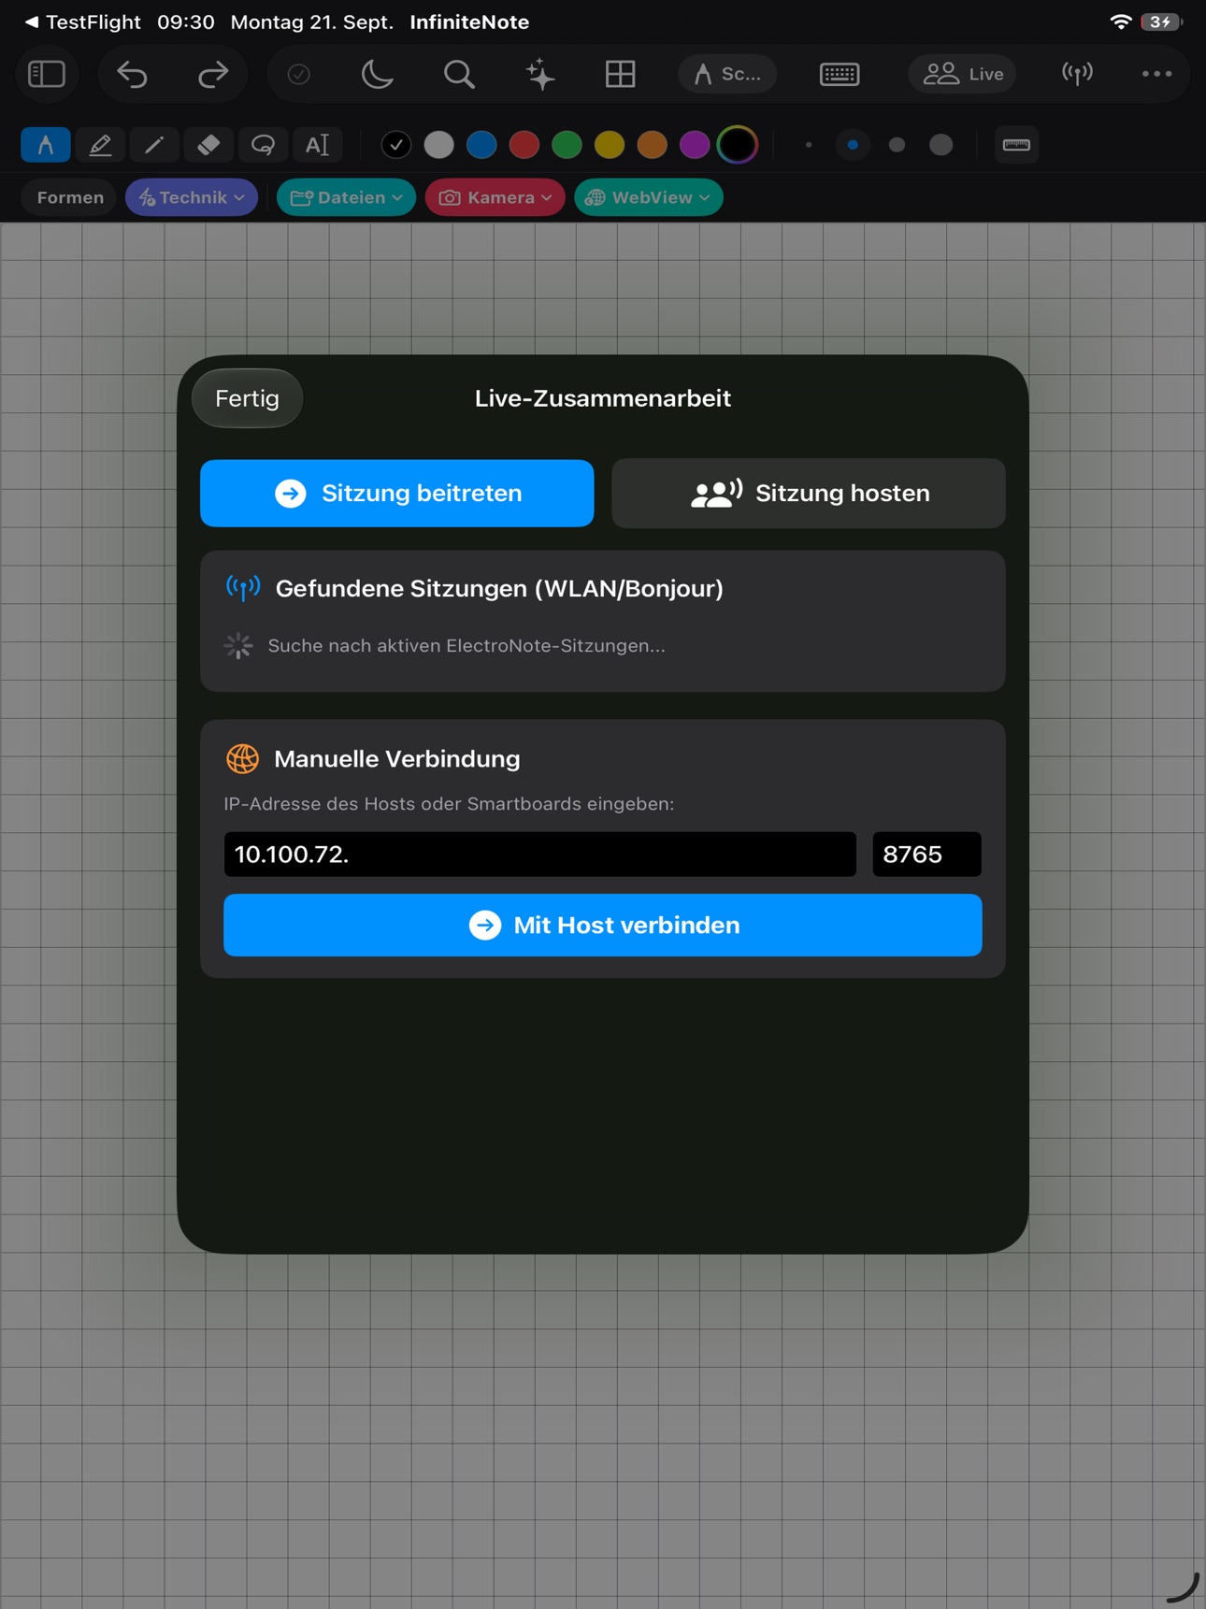Select the smallest stroke width dot
1206x1609 pixels.
coord(809,145)
